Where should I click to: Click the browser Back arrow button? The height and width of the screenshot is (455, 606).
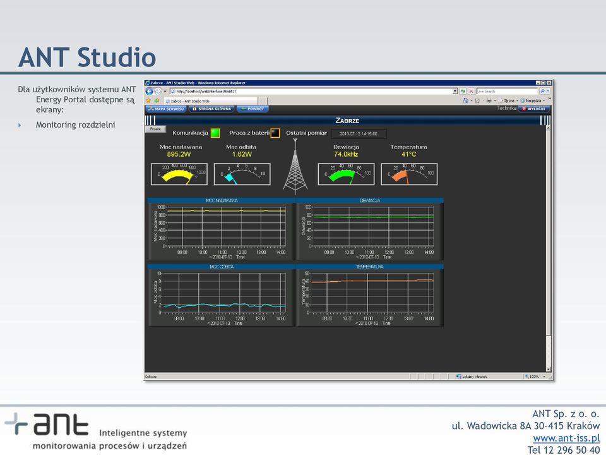coord(149,91)
